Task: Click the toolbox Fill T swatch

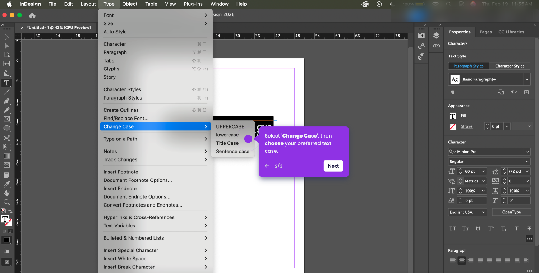Action: [x=5, y=219]
